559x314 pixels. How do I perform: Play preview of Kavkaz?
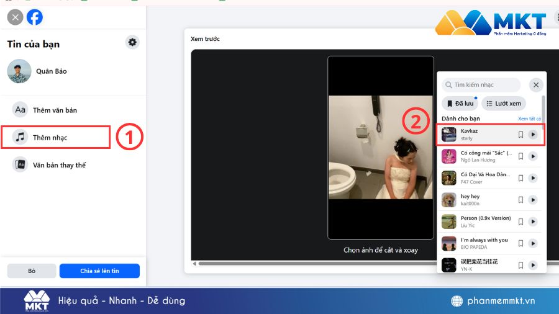[x=533, y=135]
